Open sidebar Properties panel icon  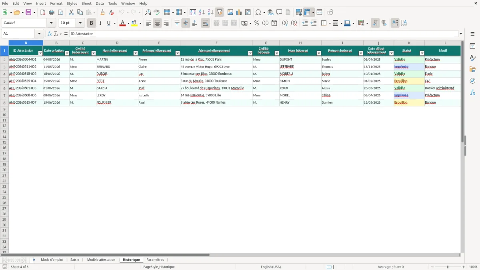click(473, 46)
